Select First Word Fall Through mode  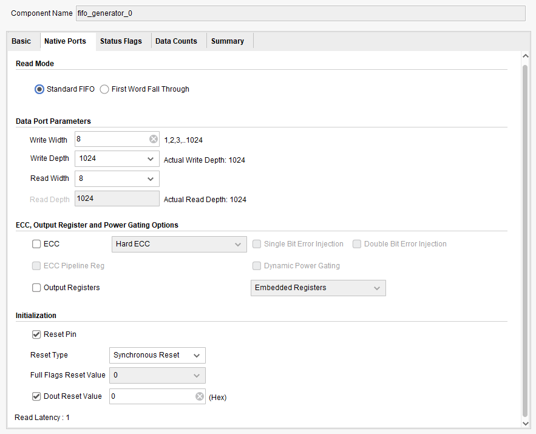click(x=105, y=89)
